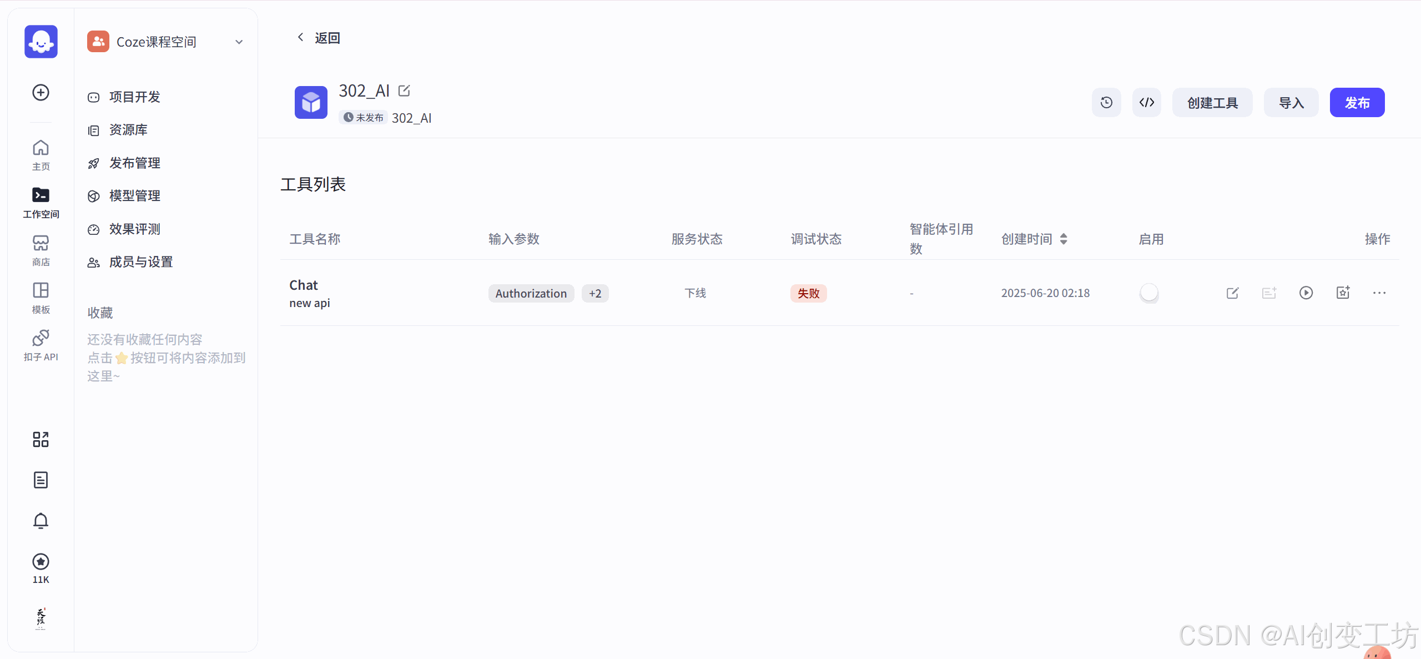
Task: Edit the Chat tool via pencil icon
Action: click(x=1232, y=293)
